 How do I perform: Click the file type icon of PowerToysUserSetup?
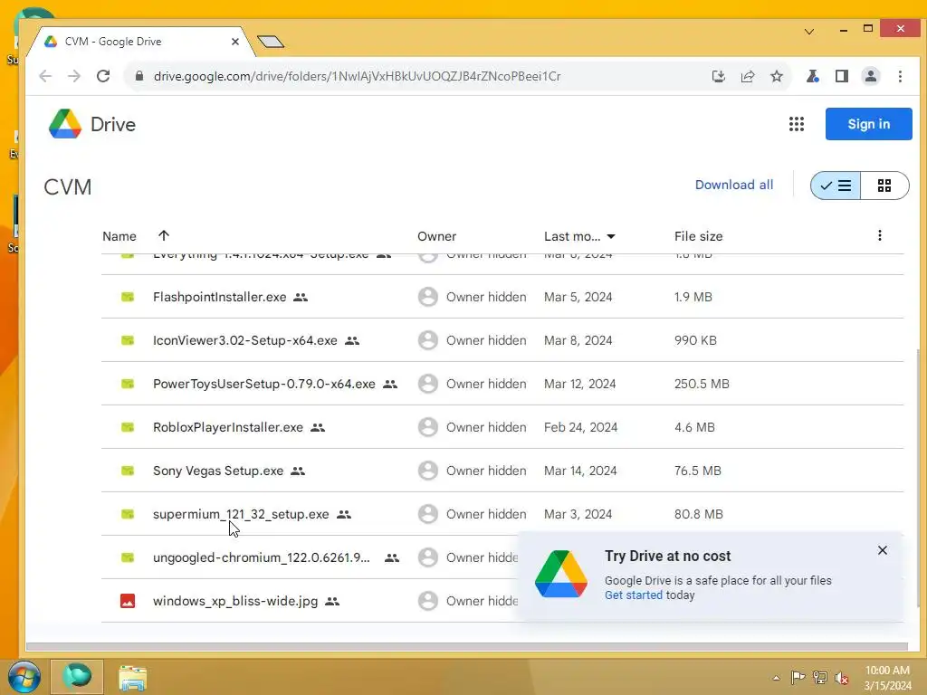(128, 384)
